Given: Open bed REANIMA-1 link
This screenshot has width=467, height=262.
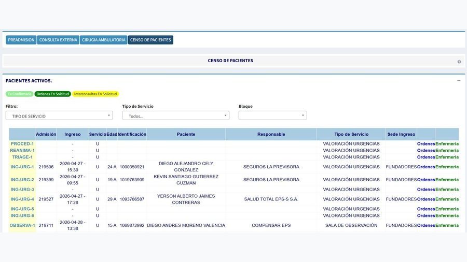Looking at the screenshot, I should (x=22, y=151).
